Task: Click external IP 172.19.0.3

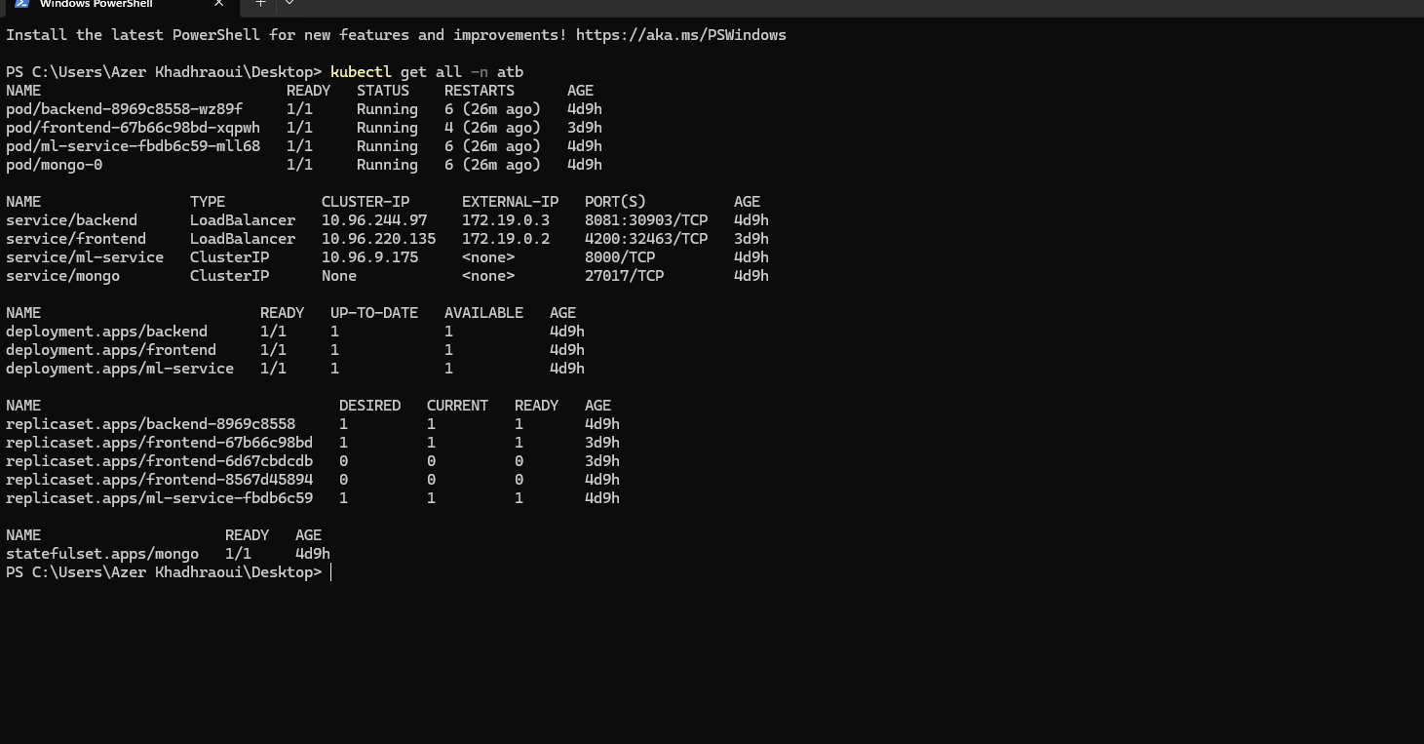Action: click(x=506, y=220)
